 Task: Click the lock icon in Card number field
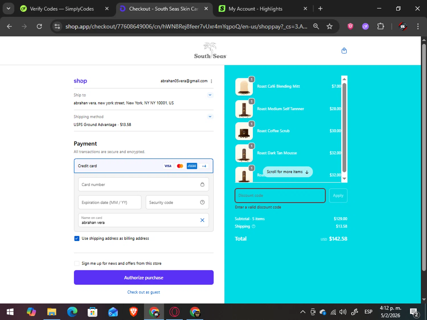(202, 184)
